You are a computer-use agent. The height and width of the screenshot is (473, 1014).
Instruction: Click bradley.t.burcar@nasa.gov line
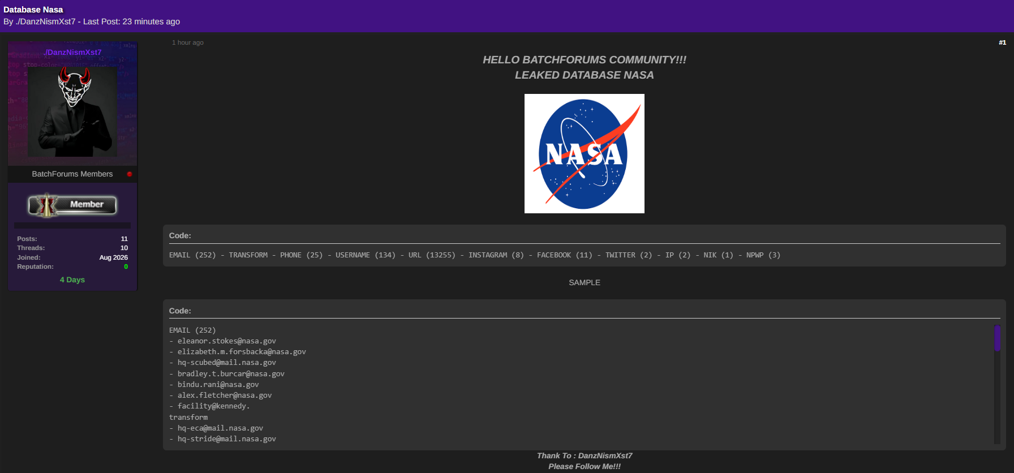point(231,374)
